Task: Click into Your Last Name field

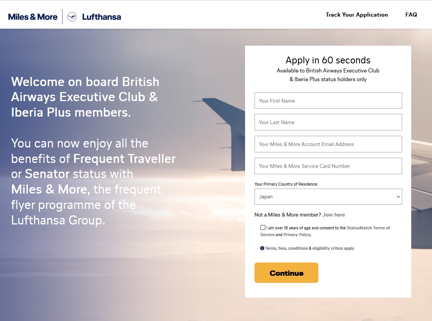Action: [328, 122]
